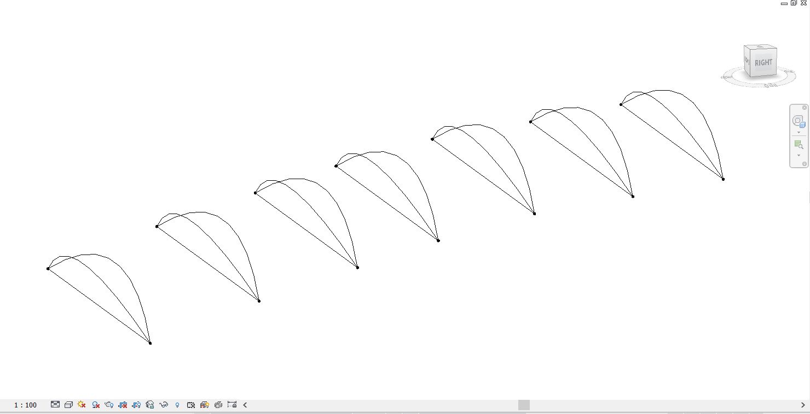Click the Steering Wheels navigation icon

point(799,121)
